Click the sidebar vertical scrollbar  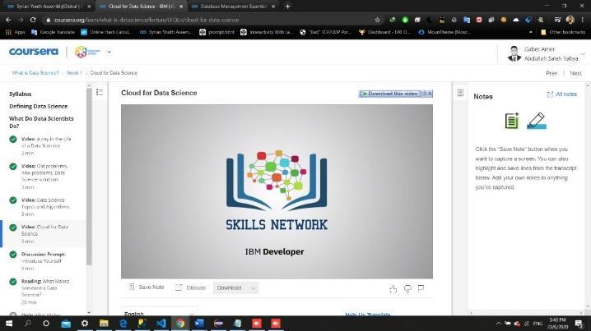(89, 177)
